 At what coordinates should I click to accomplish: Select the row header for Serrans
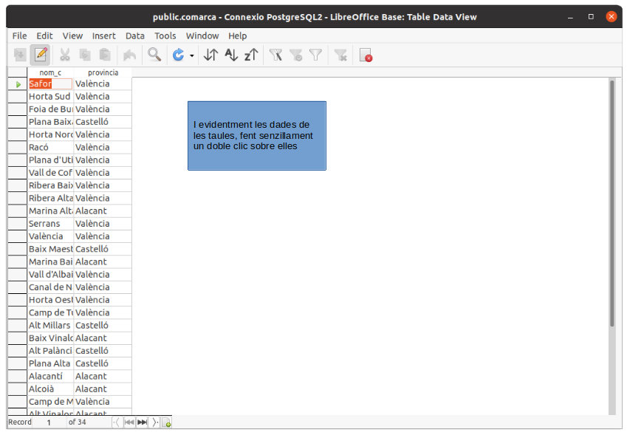click(18, 224)
